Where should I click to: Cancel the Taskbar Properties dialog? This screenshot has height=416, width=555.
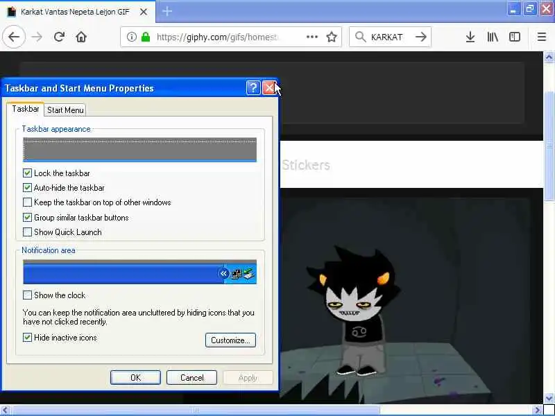192,378
